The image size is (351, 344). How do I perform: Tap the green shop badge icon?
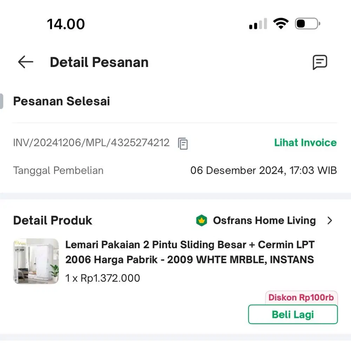201,220
